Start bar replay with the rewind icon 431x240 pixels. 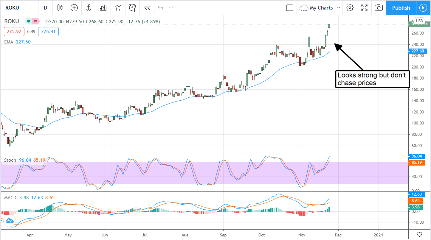pyautogui.click(x=147, y=8)
